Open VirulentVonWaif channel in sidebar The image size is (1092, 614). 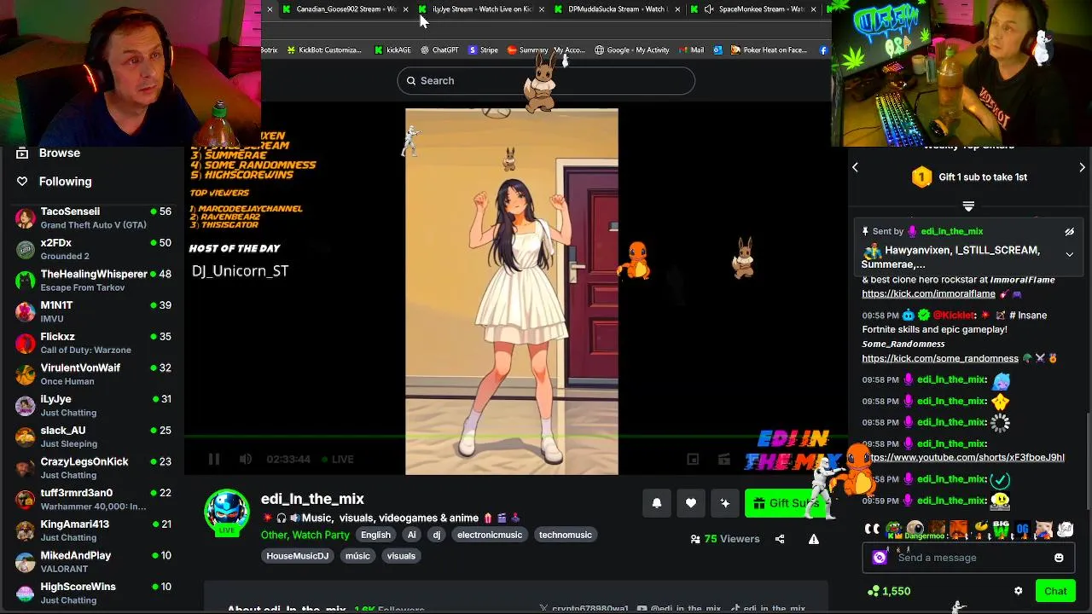coord(94,374)
